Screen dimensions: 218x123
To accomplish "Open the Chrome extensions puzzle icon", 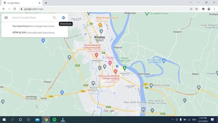I will tap(203, 9).
